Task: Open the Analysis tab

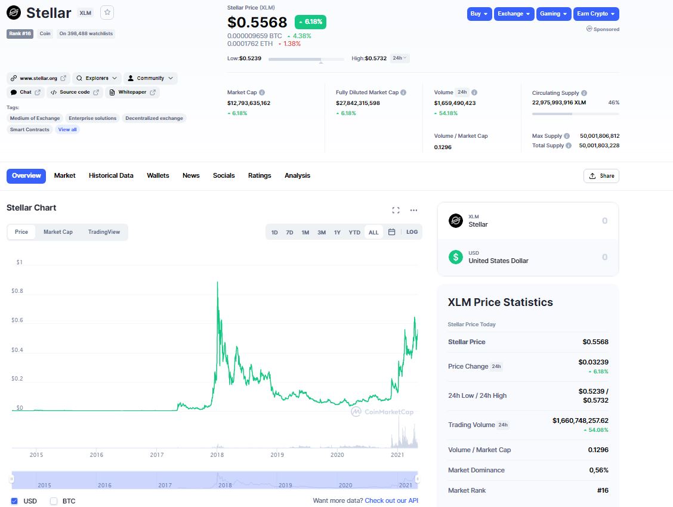Action: coord(297,176)
